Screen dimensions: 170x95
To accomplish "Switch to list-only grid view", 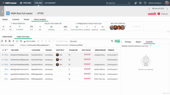I will pos(116,41).
